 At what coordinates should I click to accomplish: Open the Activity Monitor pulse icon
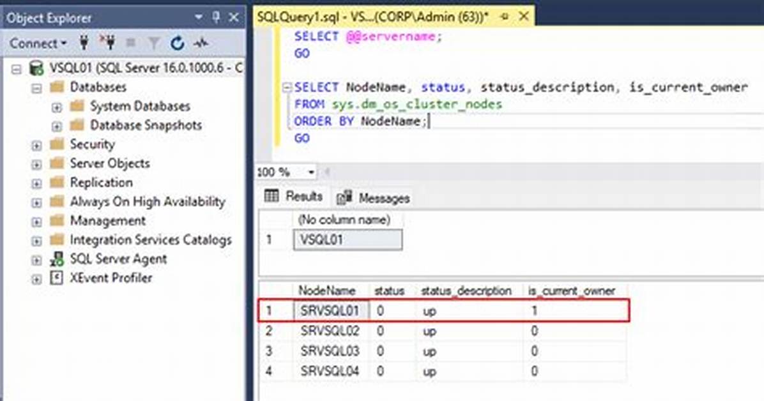click(201, 43)
